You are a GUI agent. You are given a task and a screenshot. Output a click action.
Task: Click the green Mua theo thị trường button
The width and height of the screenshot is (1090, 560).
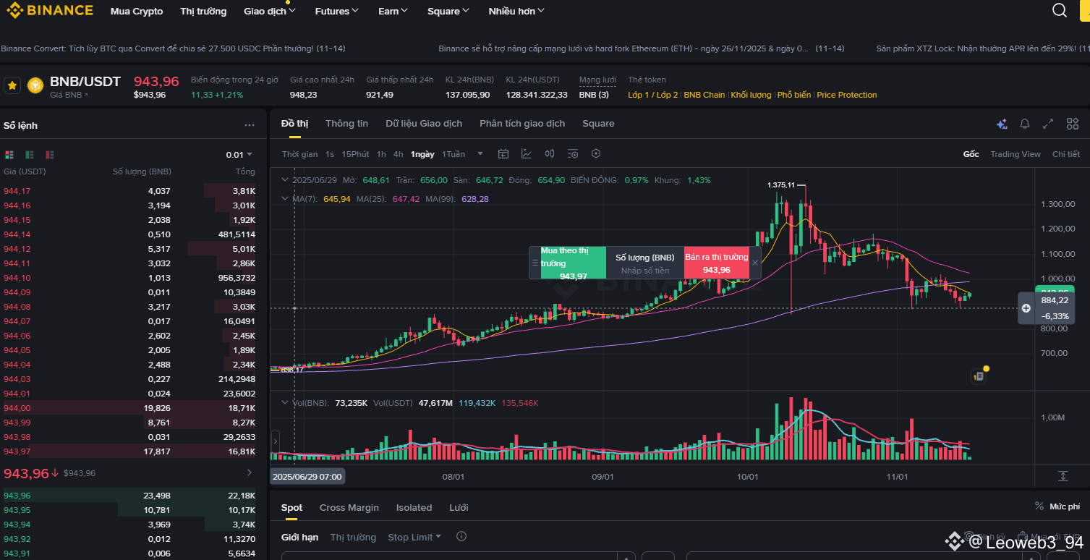[573, 263]
